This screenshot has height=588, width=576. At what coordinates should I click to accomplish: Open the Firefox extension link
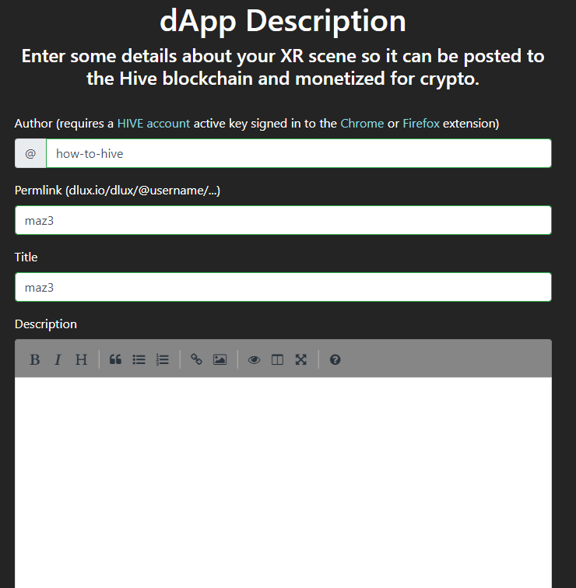pos(421,124)
